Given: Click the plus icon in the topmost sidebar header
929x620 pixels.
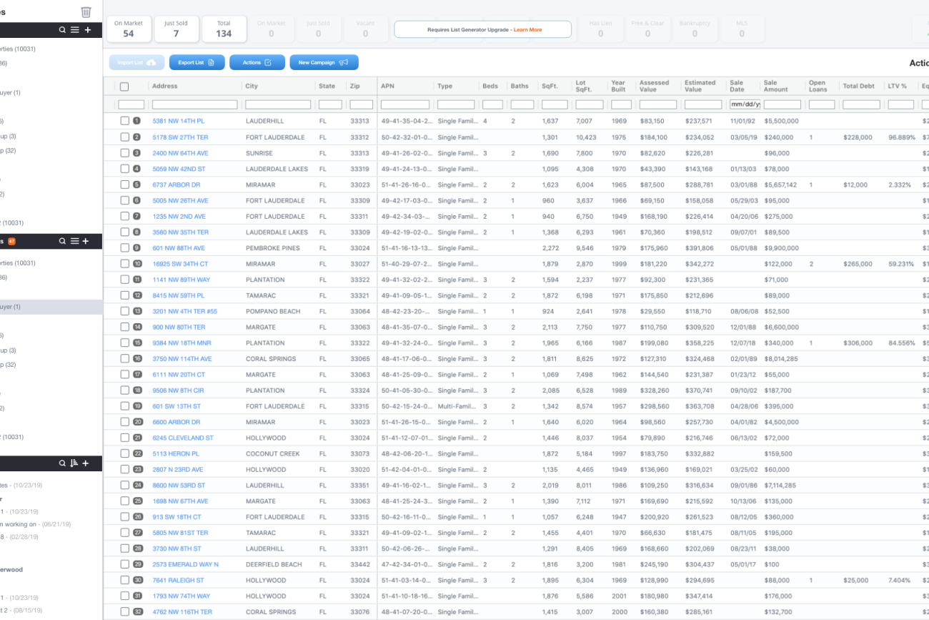Looking at the screenshot, I should 87,30.
